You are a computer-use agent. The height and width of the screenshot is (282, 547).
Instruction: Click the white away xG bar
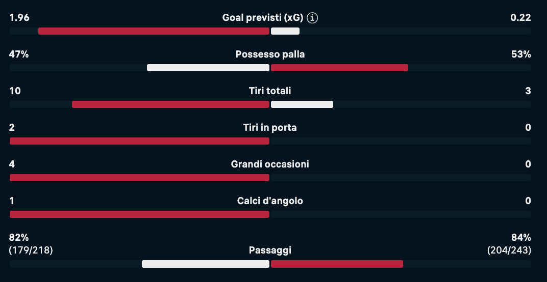(x=285, y=31)
